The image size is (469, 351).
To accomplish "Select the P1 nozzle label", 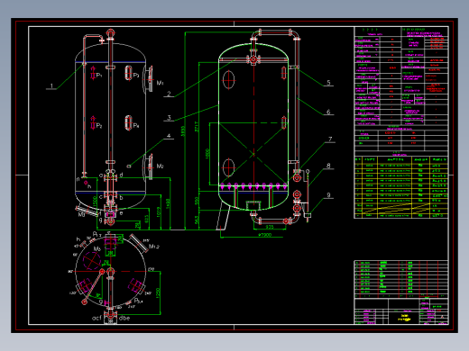I will pos(99,75).
